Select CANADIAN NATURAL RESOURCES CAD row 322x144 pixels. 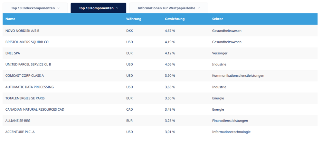click(x=160, y=109)
